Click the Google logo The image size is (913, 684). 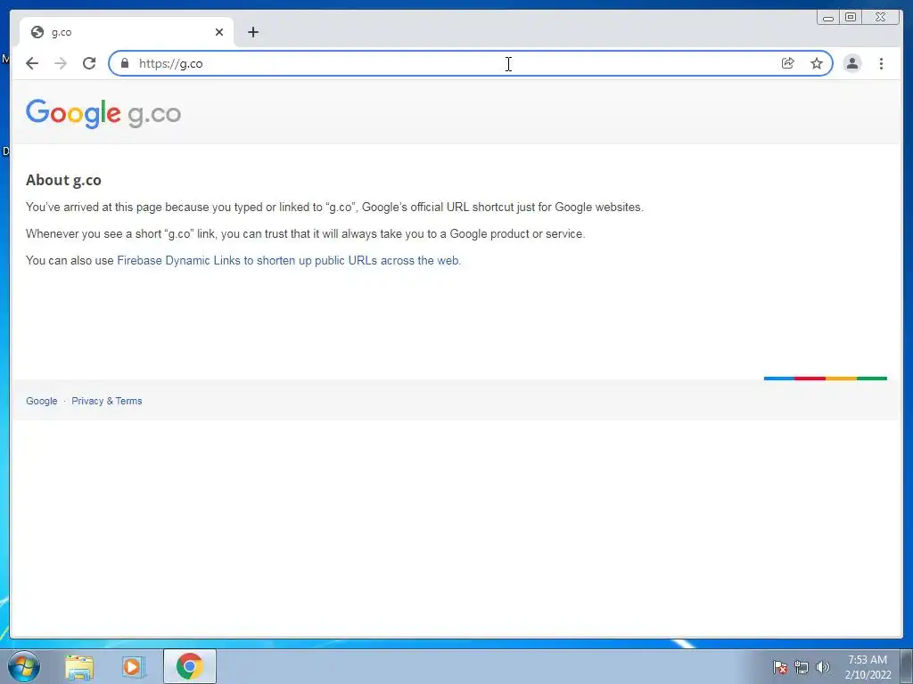coord(73,113)
